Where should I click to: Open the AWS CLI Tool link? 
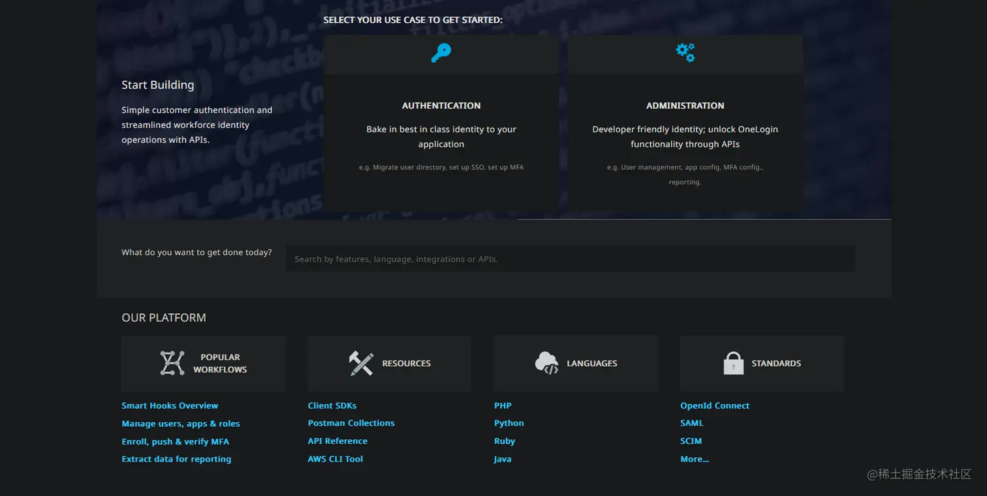click(x=336, y=459)
